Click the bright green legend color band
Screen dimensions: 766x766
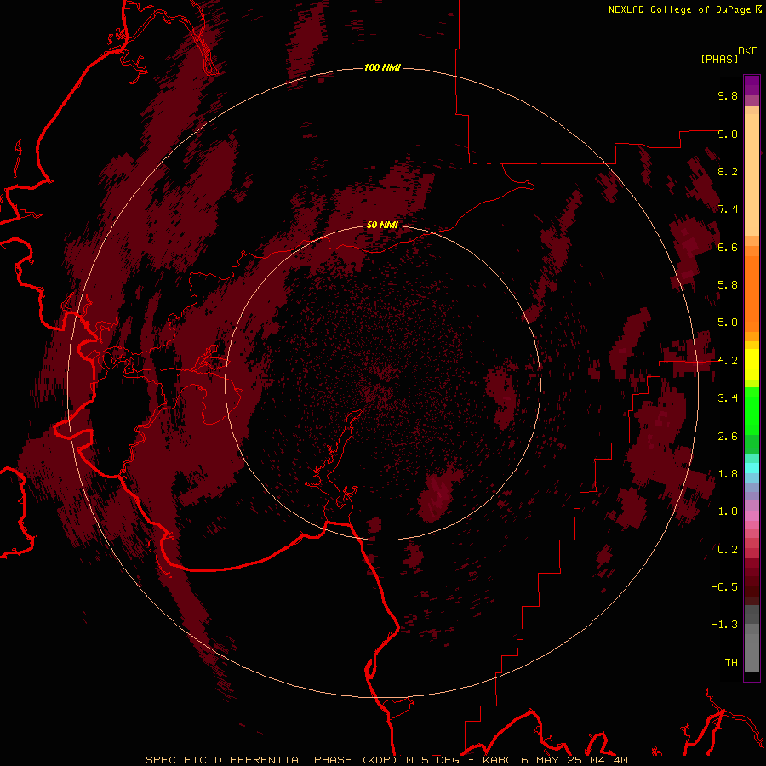point(752,411)
